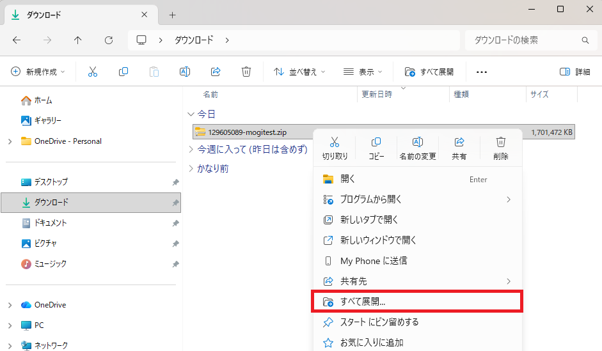The image size is (602, 351).
Task: Toggle the 詳細 details pane
Action: 574,72
